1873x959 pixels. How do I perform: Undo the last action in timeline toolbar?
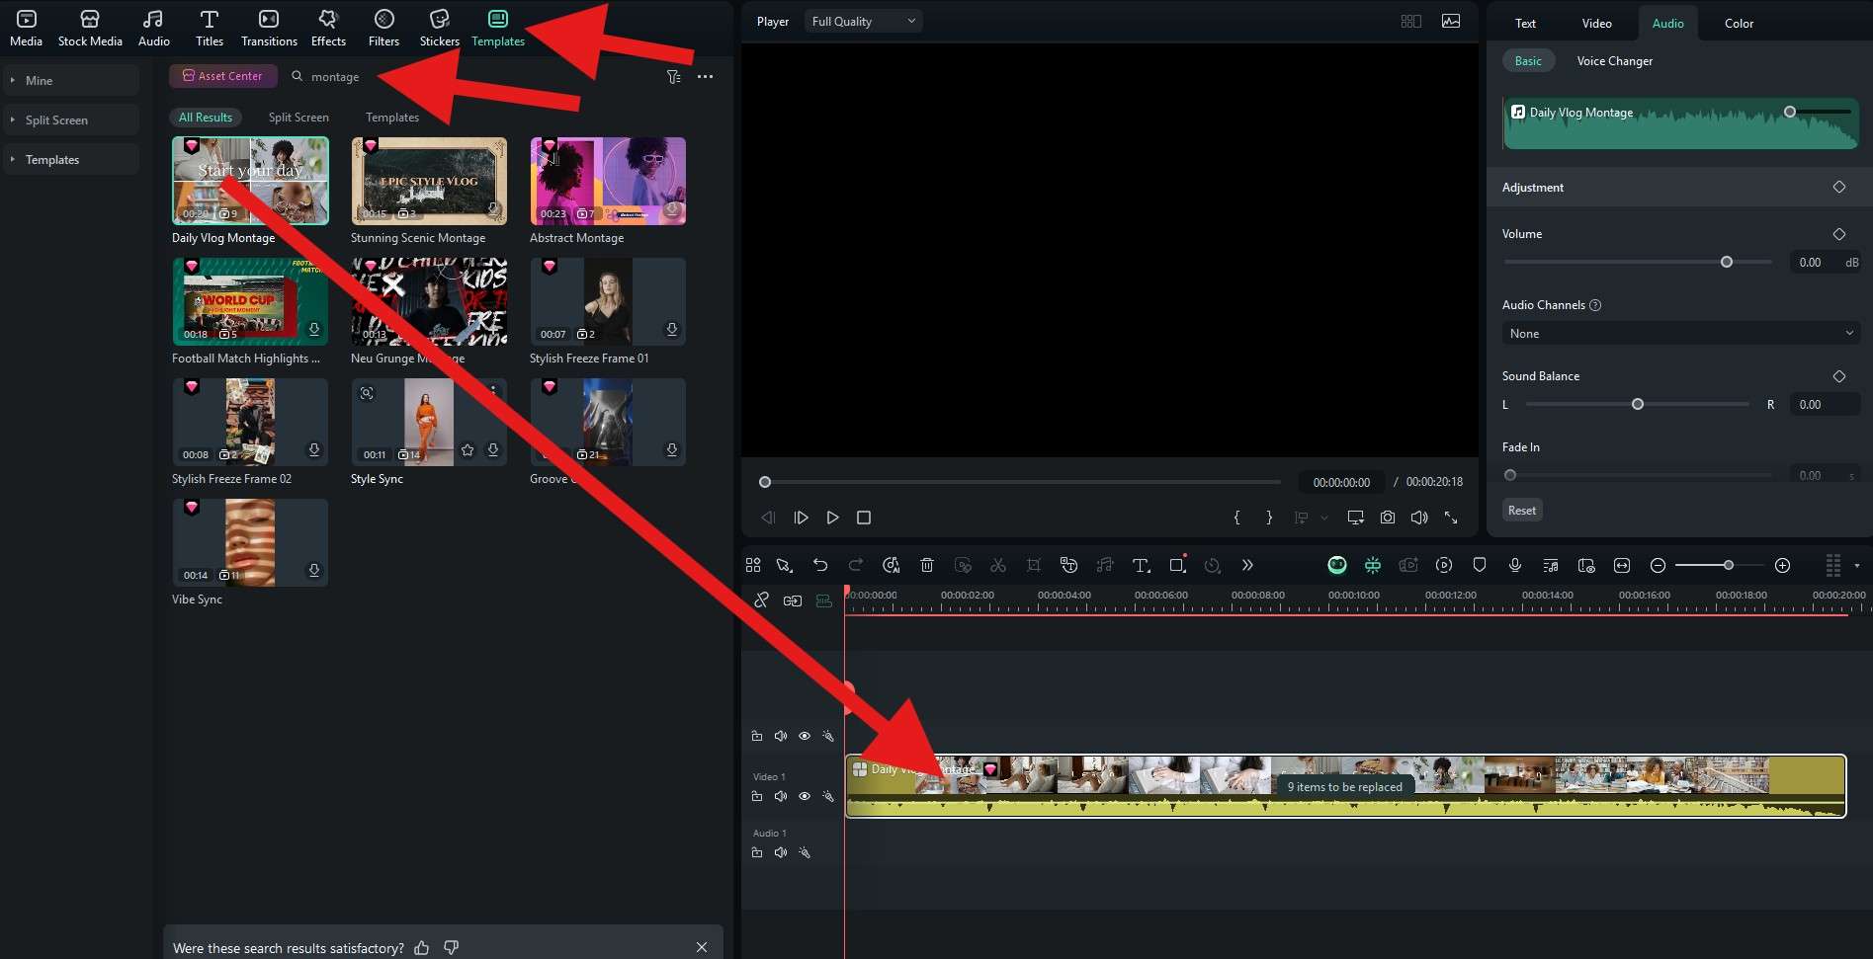(x=820, y=565)
